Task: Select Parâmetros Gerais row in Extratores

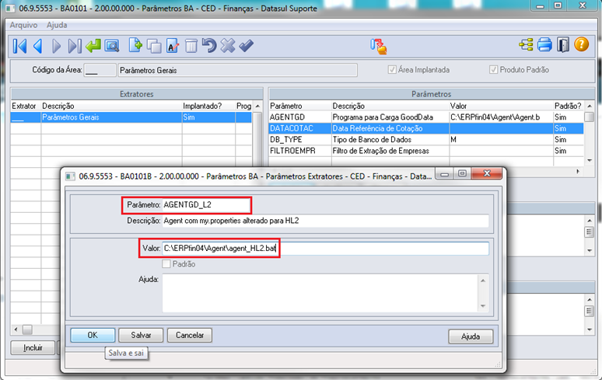Action: pyautogui.click(x=131, y=117)
